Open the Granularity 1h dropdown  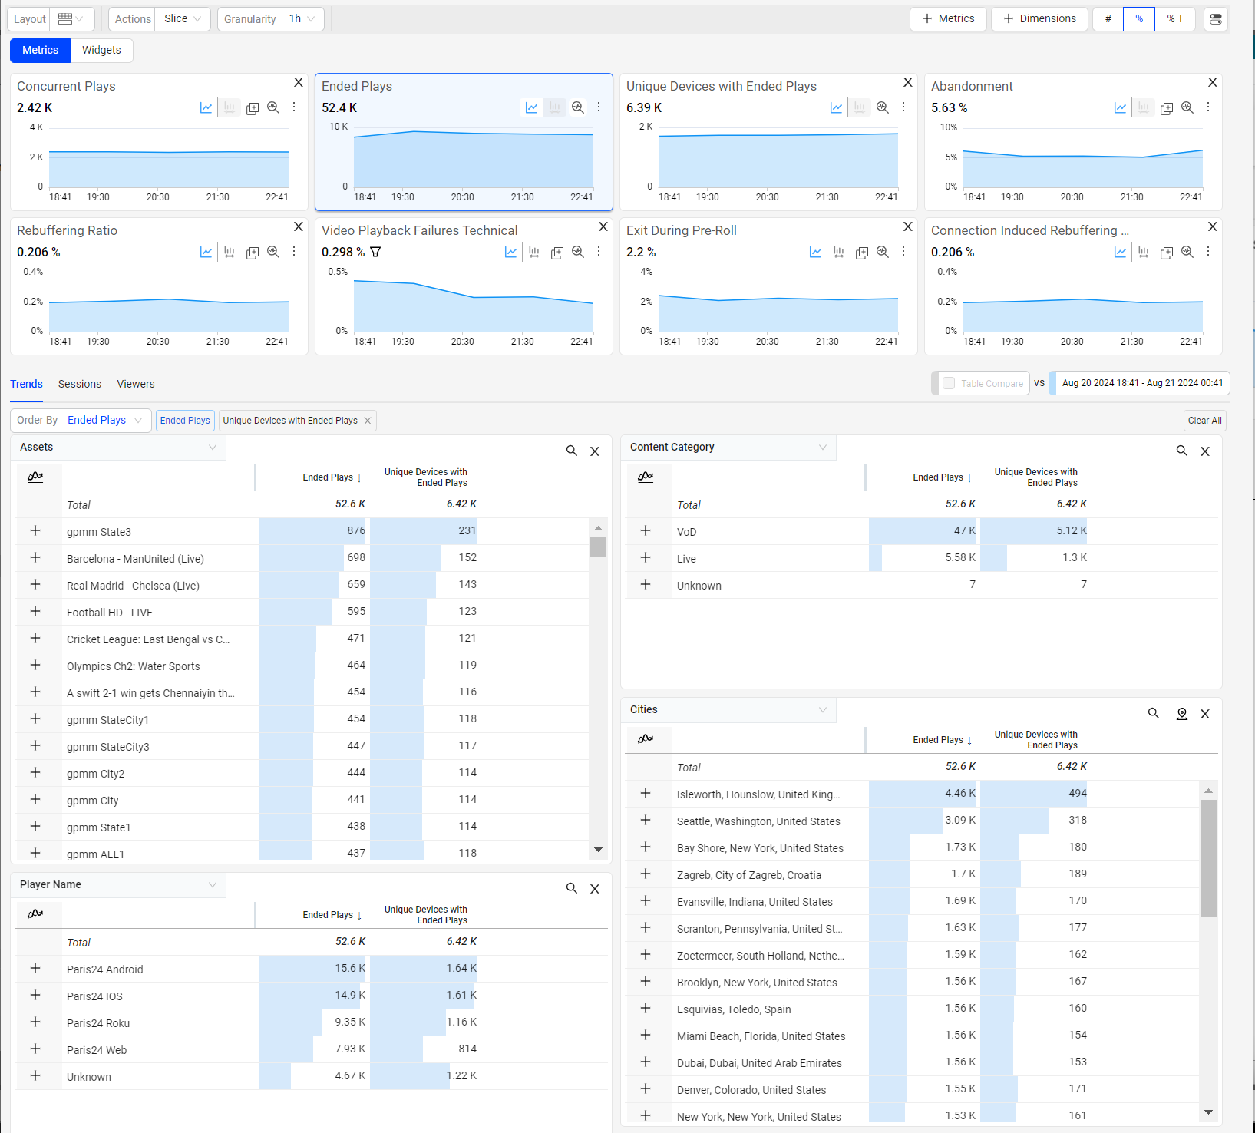coord(302,19)
